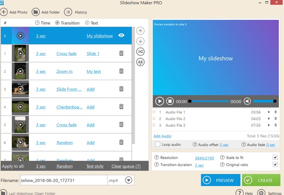This screenshot has height=195, width=284.
Task: Shuffle slides with the random order icon
Action: tap(141, 52)
